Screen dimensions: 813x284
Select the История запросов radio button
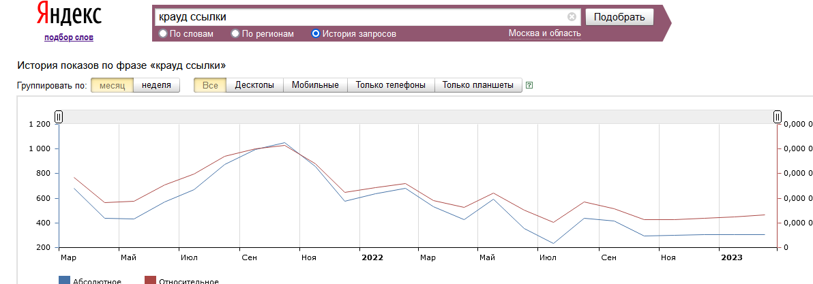click(x=316, y=33)
